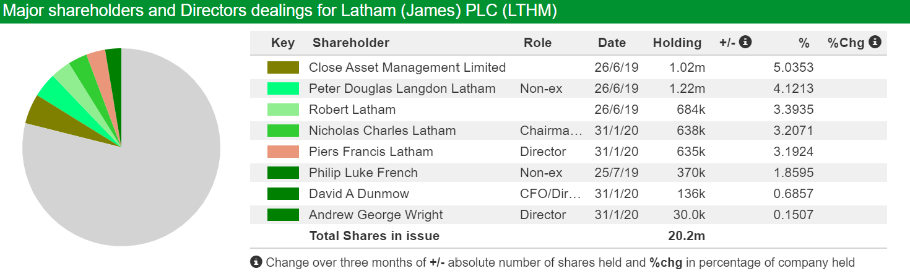Click the dark green Andrew George Wright swatch

pos(283,215)
